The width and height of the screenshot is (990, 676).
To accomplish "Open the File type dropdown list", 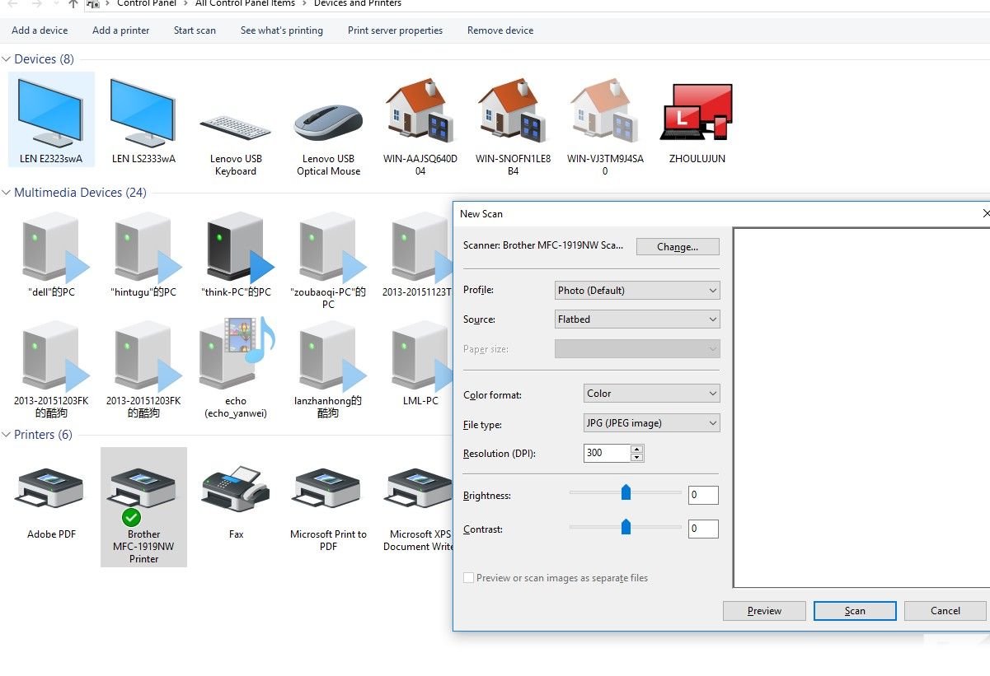I will pos(651,423).
